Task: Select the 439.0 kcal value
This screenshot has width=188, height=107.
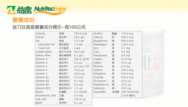Action: pyautogui.click(x=80, y=33)
